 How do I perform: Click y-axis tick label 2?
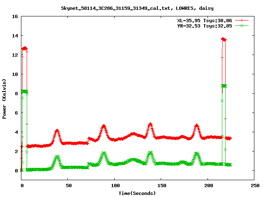pos(16,151)
